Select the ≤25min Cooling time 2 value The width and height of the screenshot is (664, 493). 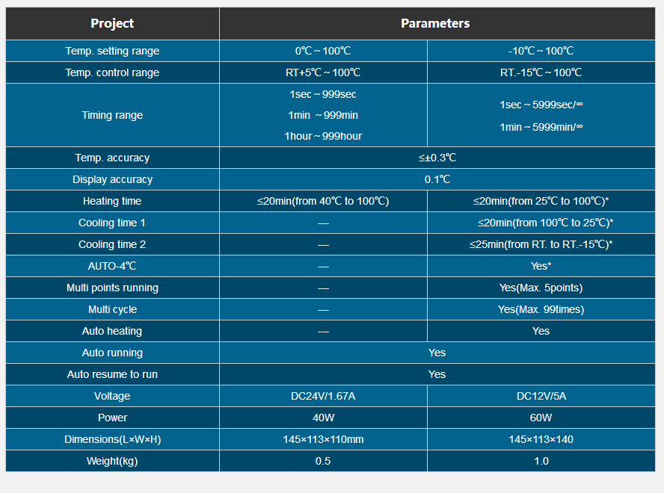click(x=541, y=244)
